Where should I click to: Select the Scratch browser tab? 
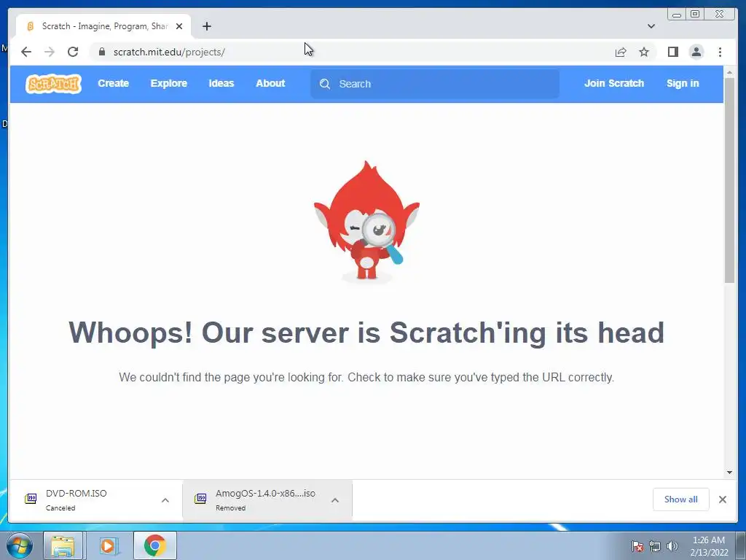[x=103, y=26]
